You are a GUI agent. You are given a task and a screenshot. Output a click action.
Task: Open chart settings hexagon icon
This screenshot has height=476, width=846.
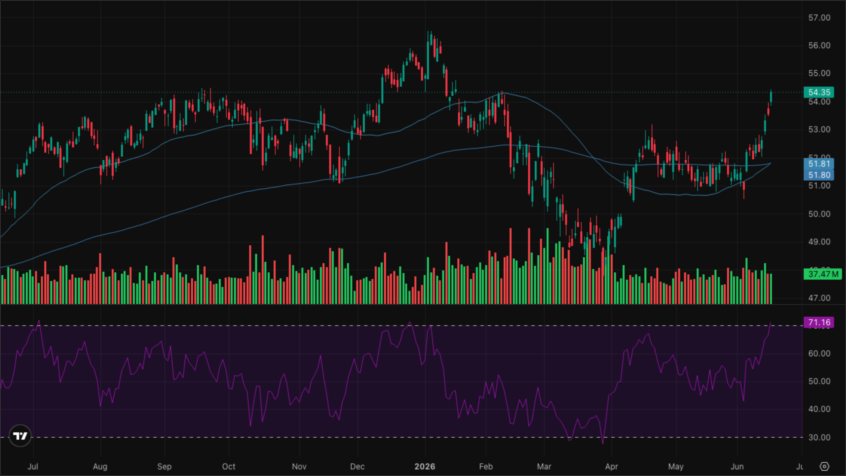click(x=825, y=466)
